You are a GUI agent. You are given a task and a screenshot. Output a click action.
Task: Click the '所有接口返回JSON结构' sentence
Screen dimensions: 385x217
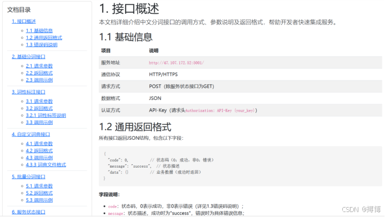click(x=141, y=138)
